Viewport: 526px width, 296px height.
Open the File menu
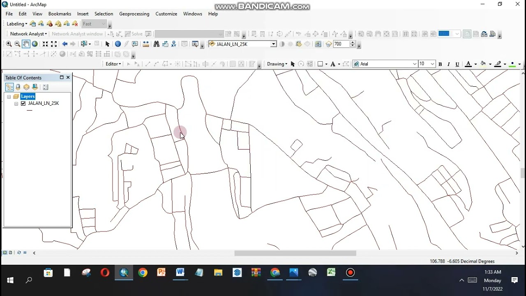pyautogui.click(x=9, y=14)
